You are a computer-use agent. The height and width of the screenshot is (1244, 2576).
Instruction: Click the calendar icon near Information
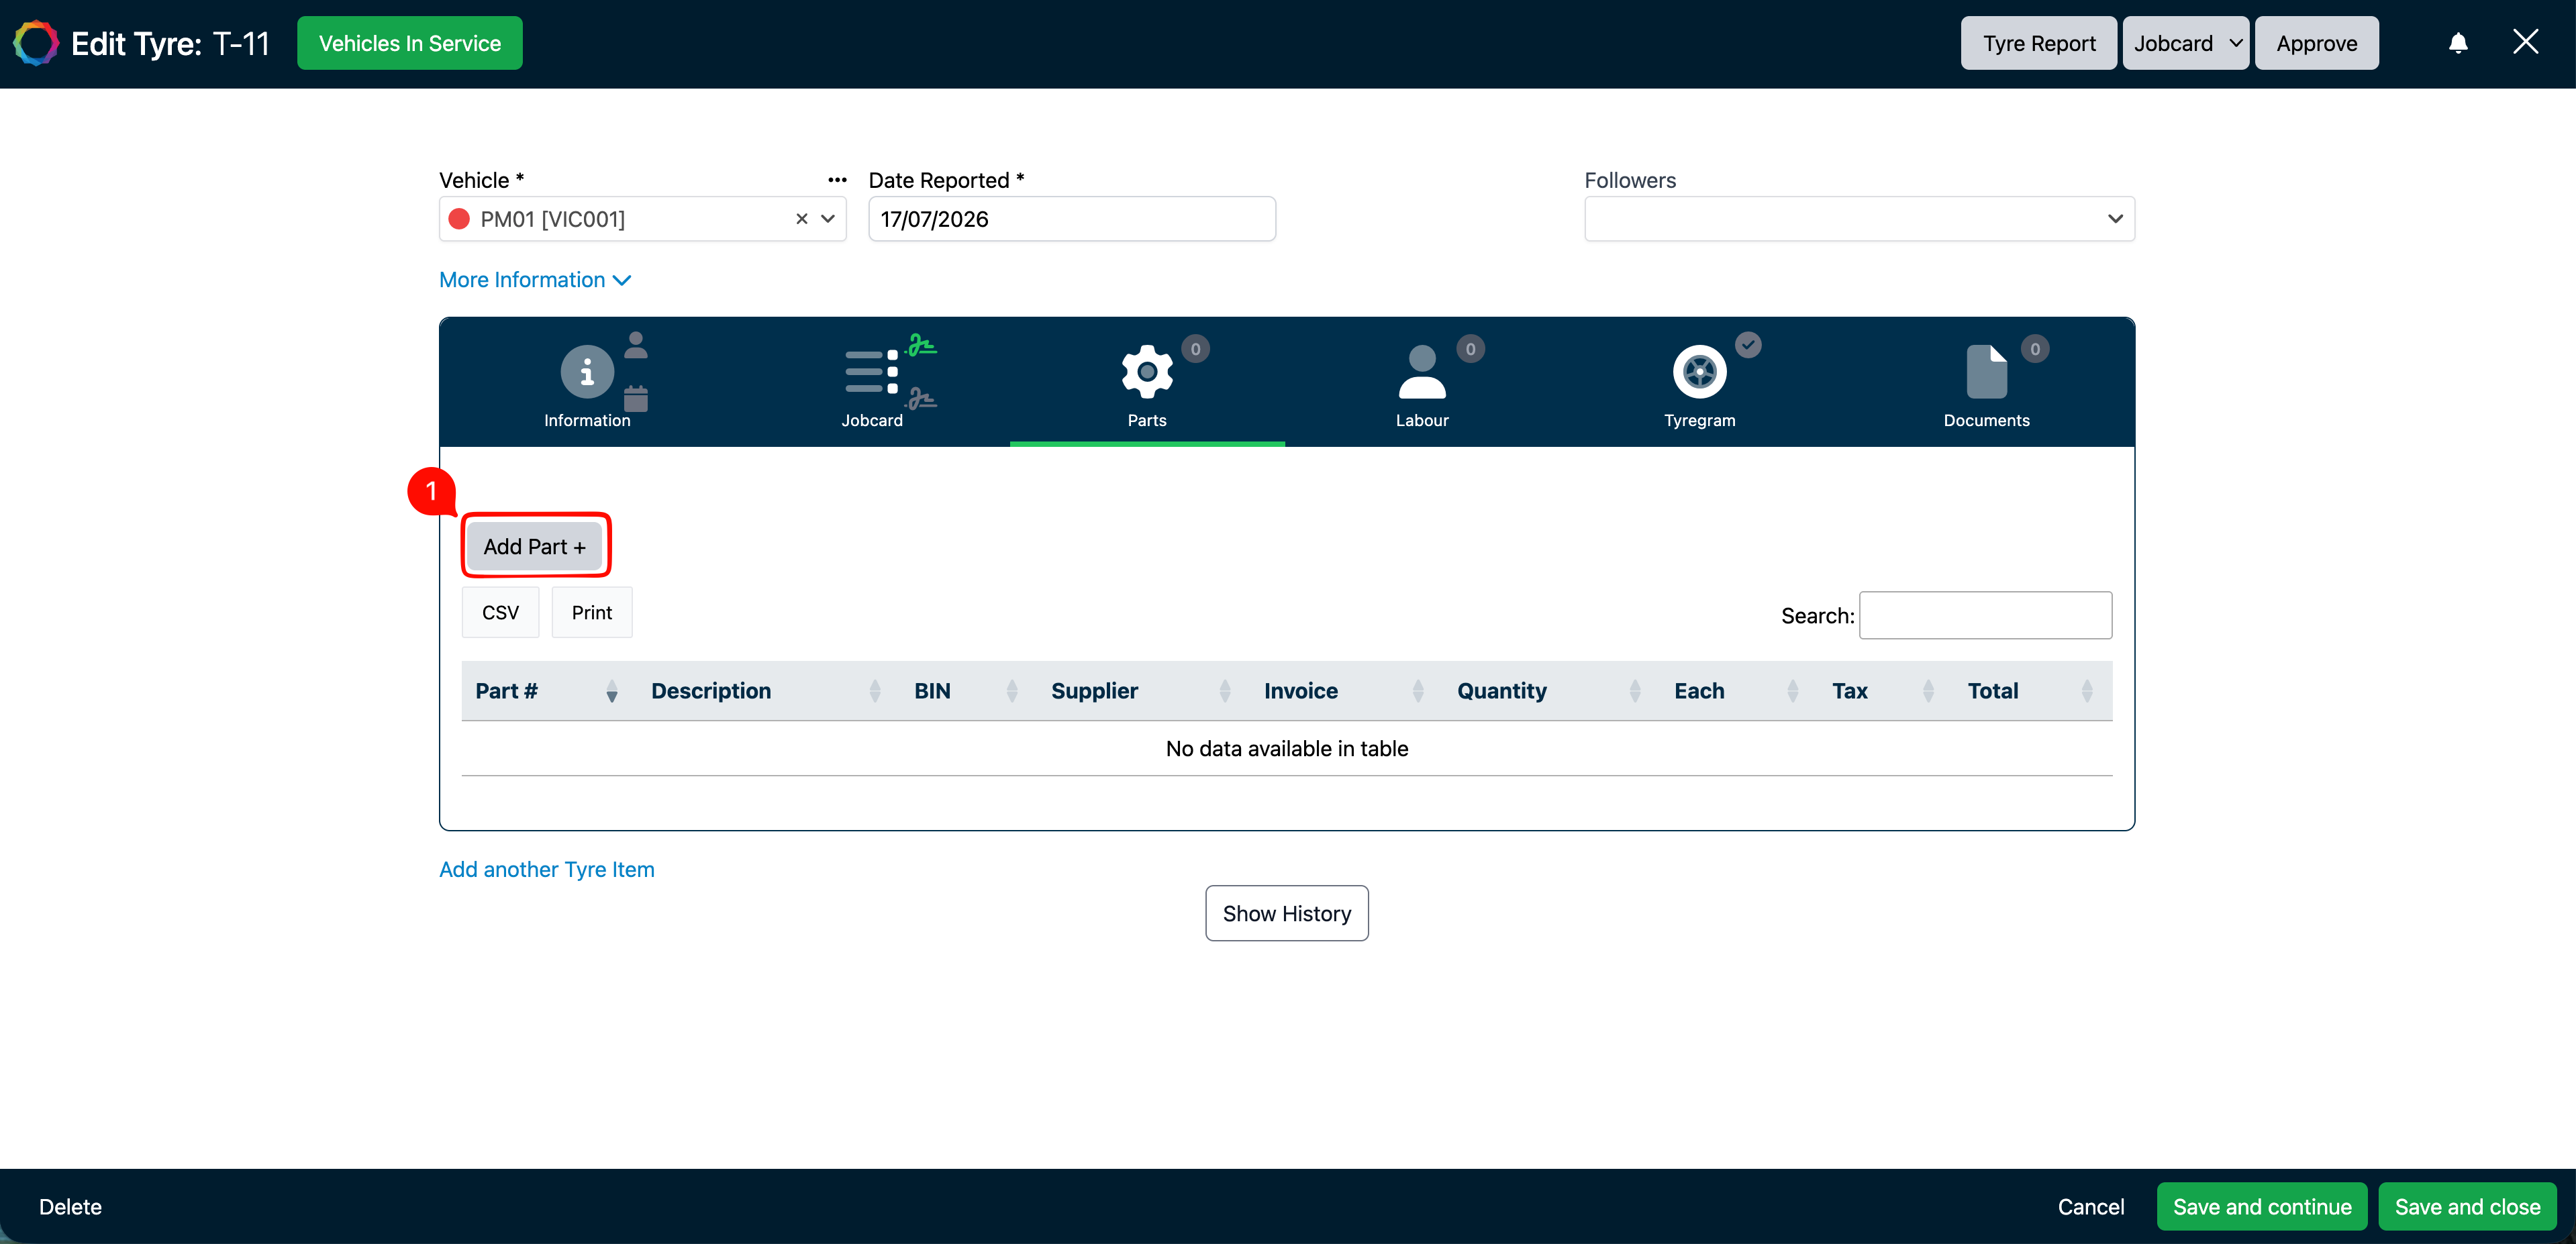[x=636, y=399]
